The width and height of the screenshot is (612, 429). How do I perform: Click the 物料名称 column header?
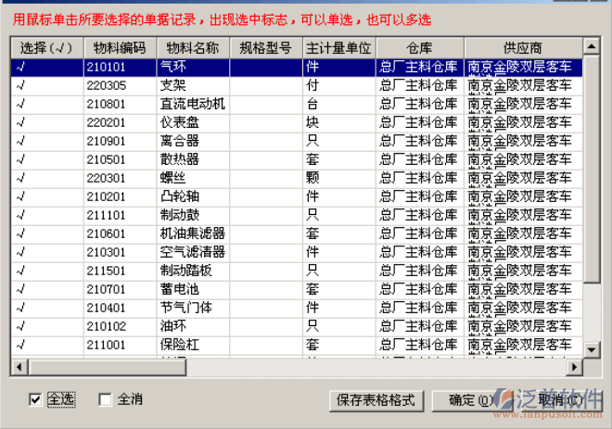pyautogui.click(x=192, y=47)
